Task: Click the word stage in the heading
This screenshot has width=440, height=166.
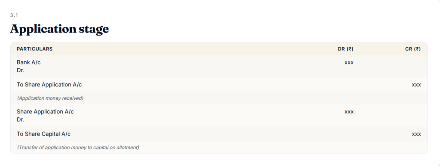Action: click(x=94, y=30)
